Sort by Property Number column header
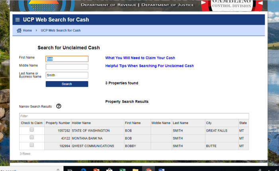Image resolution: width=279 pixels, height=171 pixels. point(58,123)
